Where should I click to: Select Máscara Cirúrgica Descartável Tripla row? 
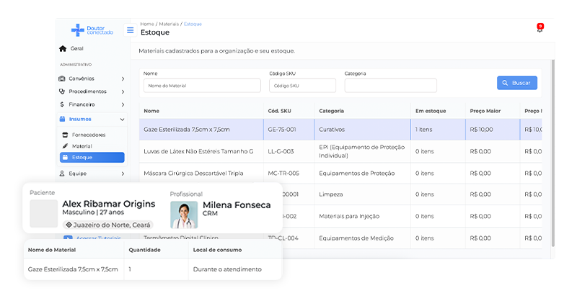(x=340, y=173)
